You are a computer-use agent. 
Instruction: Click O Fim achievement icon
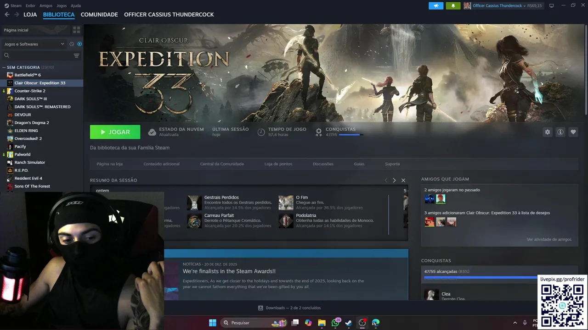click(286, 203)
